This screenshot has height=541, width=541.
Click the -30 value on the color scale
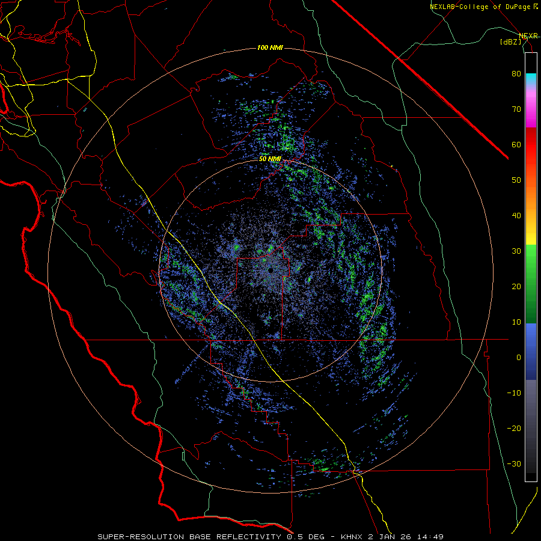(x=514, y=463)
